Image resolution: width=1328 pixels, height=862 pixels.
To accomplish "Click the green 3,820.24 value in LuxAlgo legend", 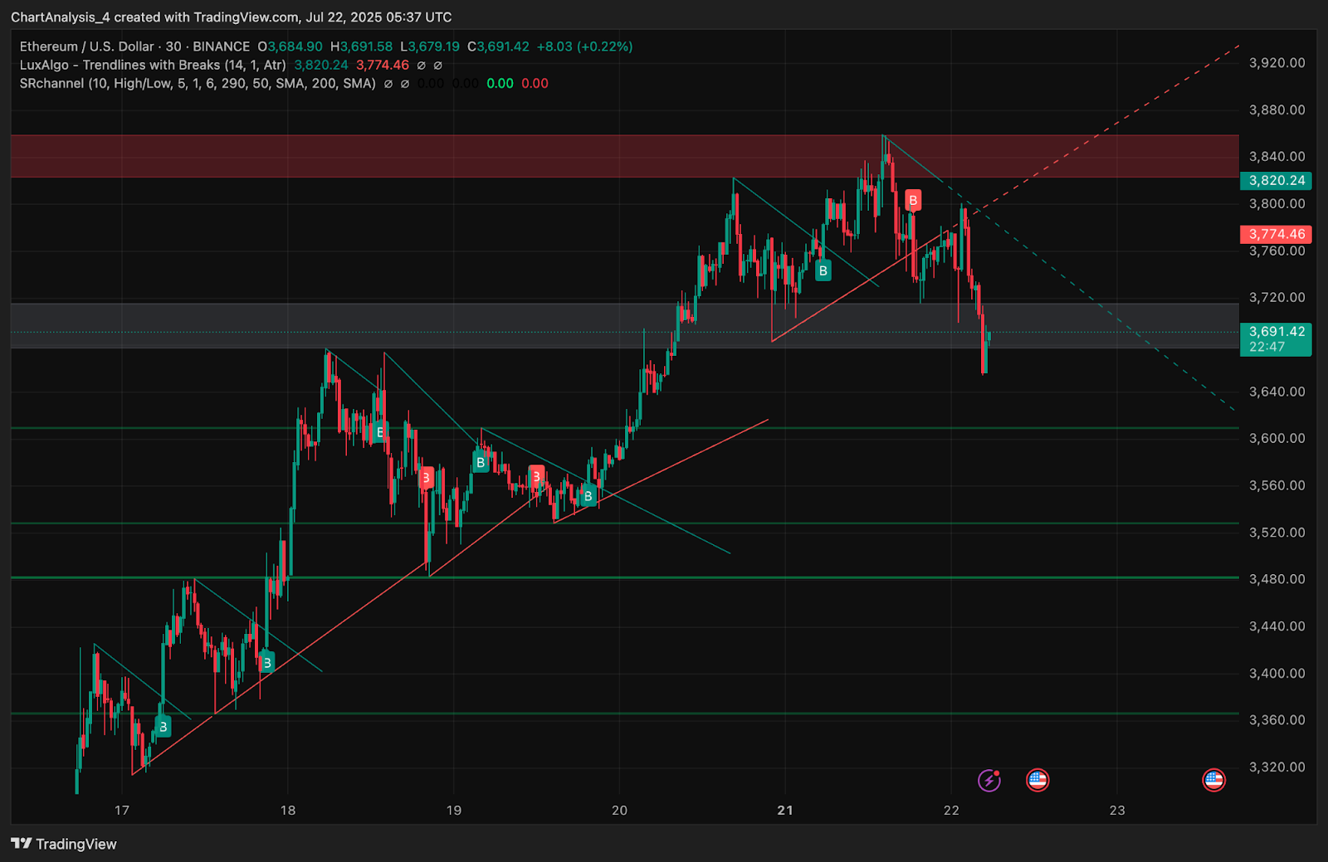I will (321, 65).
